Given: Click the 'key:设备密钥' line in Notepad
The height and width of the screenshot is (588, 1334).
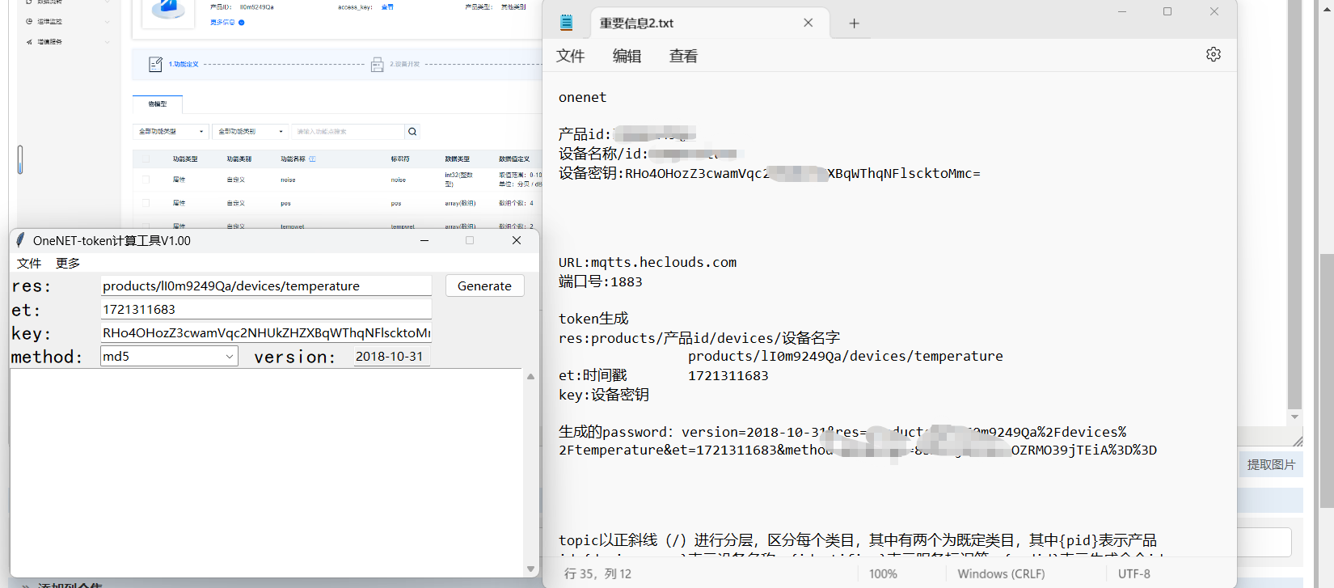Looking at the screenshot, I should [604, 395].
